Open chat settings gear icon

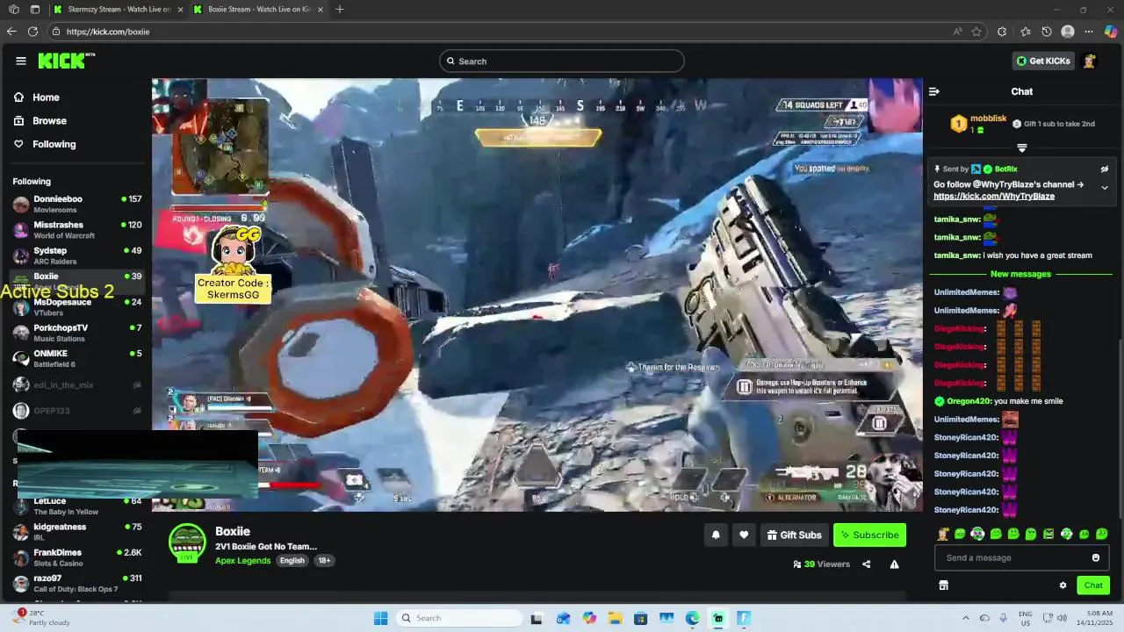1063,585
